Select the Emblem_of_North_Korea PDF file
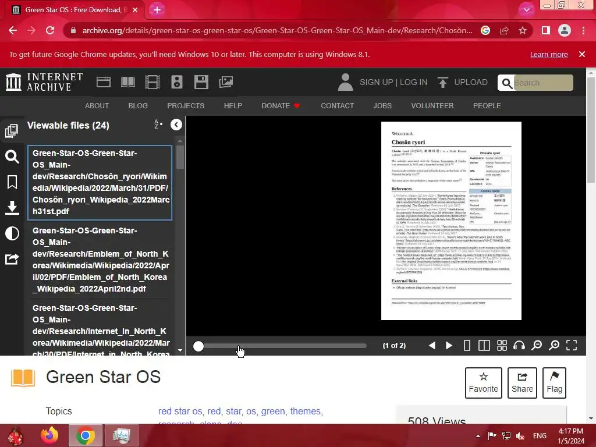596x447 pixels. pyautogui.click(x=100, y=260)
